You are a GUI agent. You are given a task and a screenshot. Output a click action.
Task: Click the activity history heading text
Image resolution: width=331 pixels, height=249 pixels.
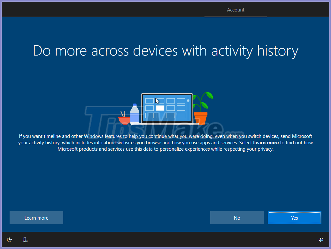click(166, 51)
